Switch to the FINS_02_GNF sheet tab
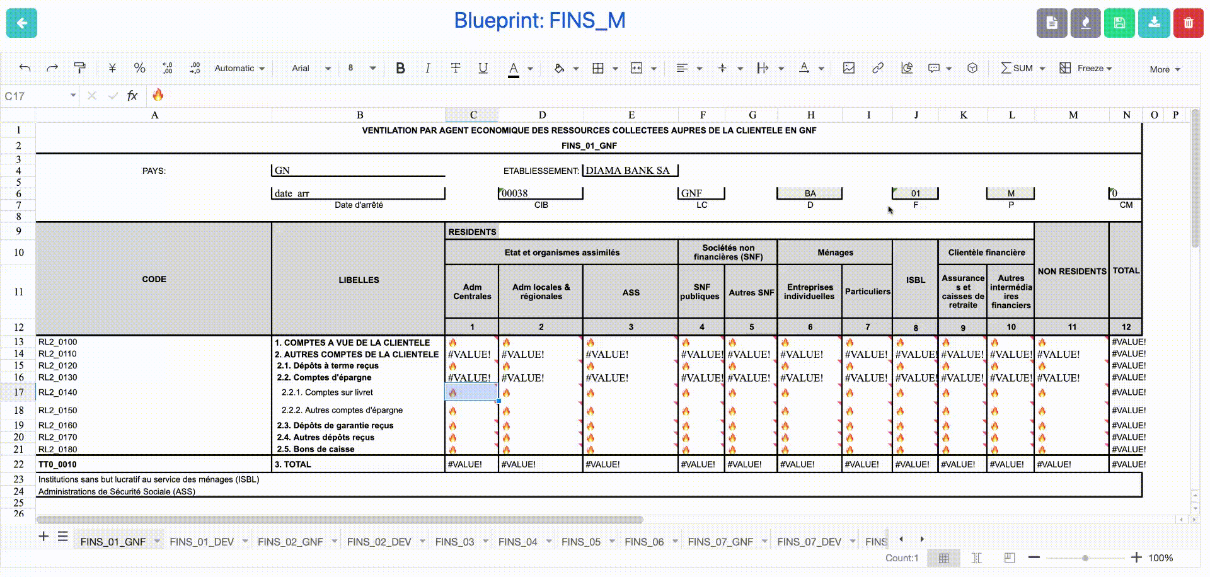1210x577 pixels. click(x=291, y=542)
